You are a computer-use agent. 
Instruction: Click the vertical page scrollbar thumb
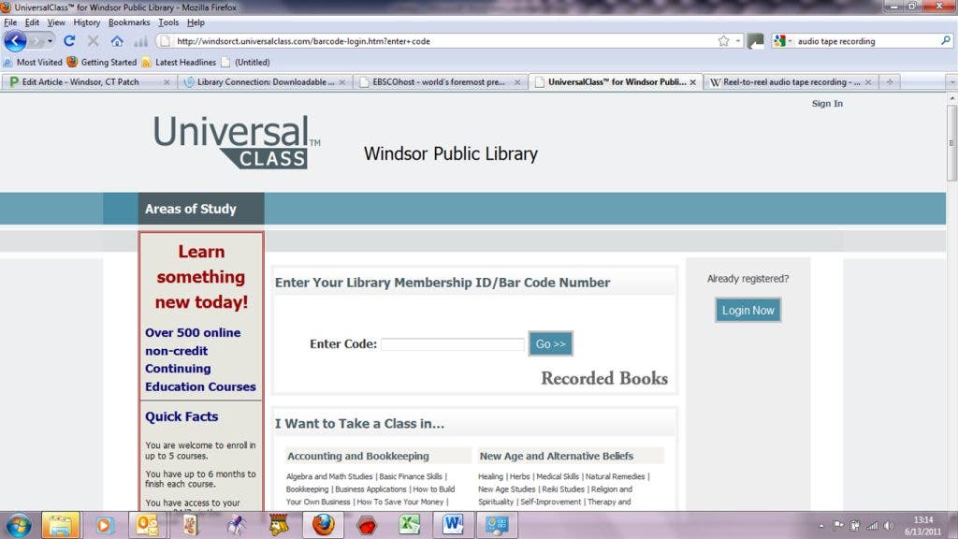[951, 143]
